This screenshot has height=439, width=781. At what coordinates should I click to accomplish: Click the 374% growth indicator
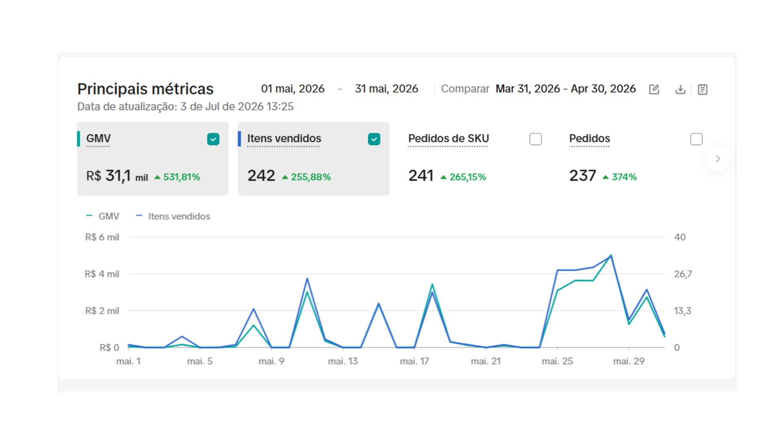coord(620,177)
